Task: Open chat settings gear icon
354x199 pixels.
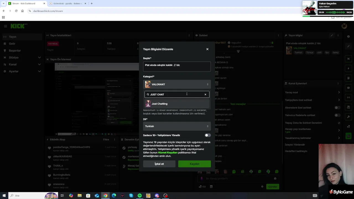Action: pos(262,187)
